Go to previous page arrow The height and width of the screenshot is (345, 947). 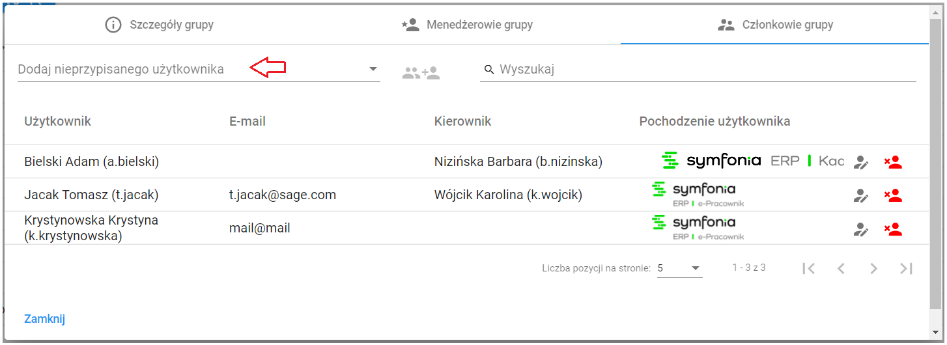tap(841, 268)
